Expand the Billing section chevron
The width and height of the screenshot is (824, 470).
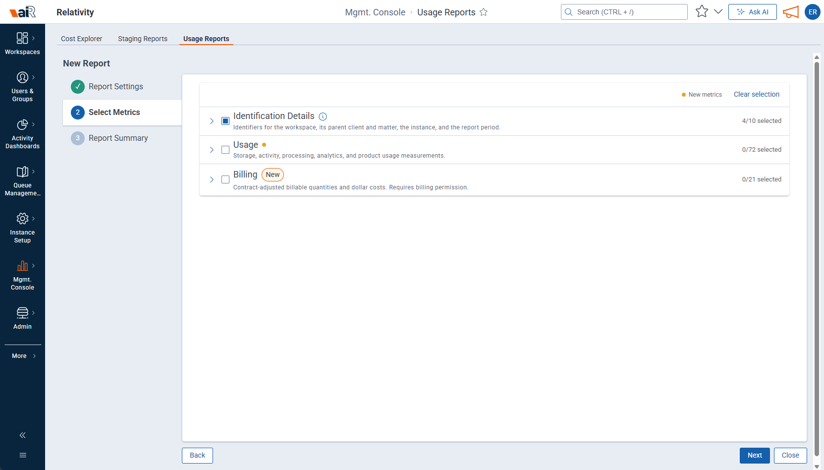pos(212,179)
